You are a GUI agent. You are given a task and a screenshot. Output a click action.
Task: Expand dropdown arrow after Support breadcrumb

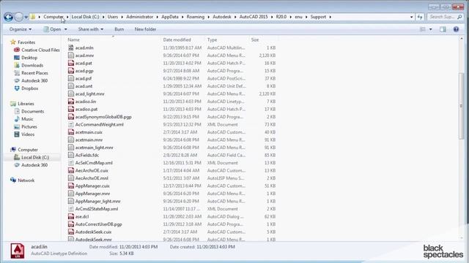pos(330,17)
